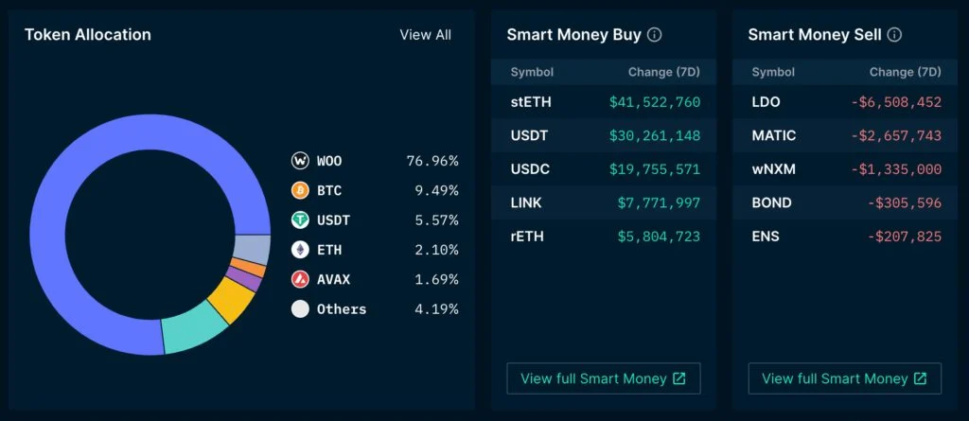
Task: Click info icon beside Smart Money Sell
Action: click(894, 35)
